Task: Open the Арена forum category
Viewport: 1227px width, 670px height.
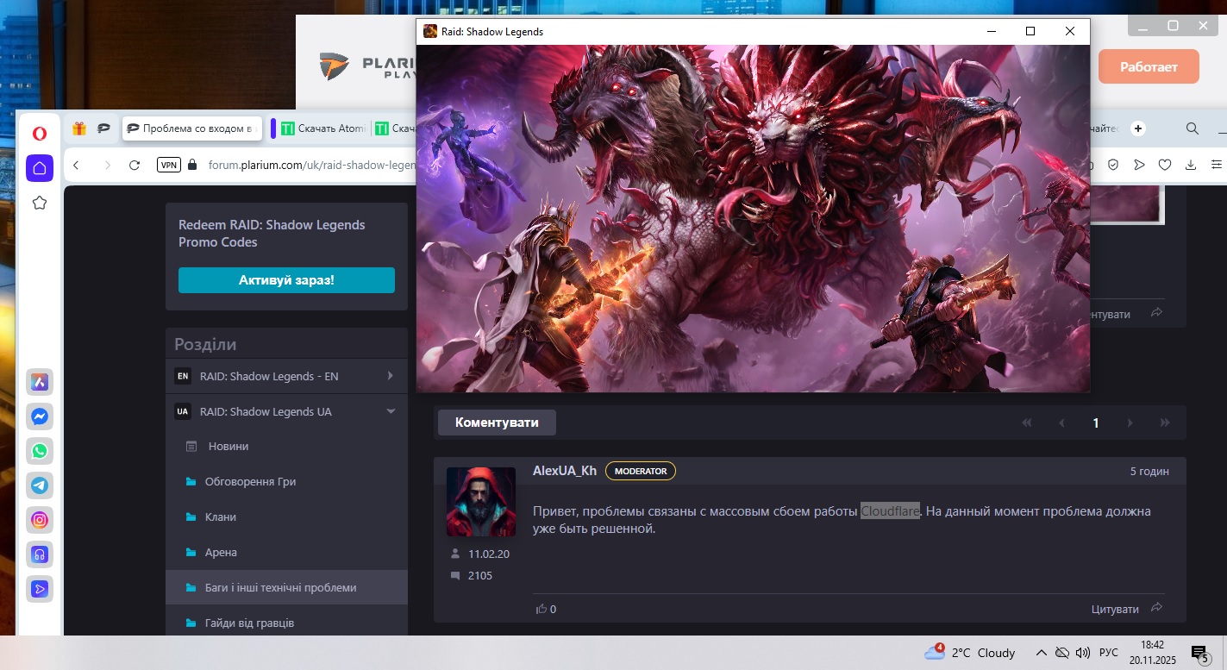Action: click(x=221, y=552)
